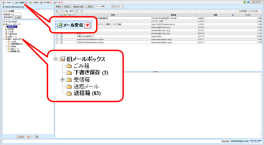Switch to the メール受信 tab
The height and width of the screenshot is (145, 264).
coord(20,3)
